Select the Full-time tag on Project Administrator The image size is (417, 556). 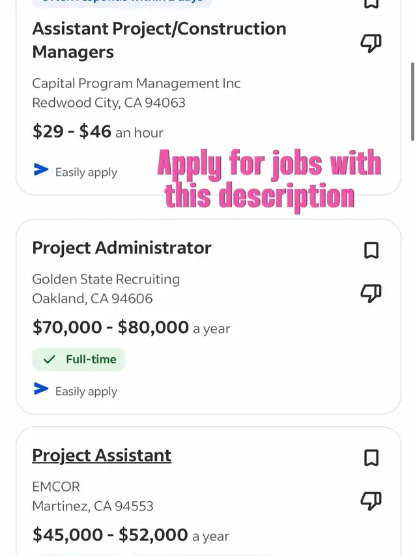(x=78, y=359)
